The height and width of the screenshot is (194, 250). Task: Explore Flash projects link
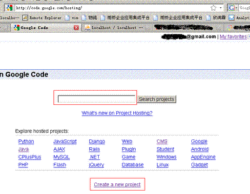click(60, 165)
